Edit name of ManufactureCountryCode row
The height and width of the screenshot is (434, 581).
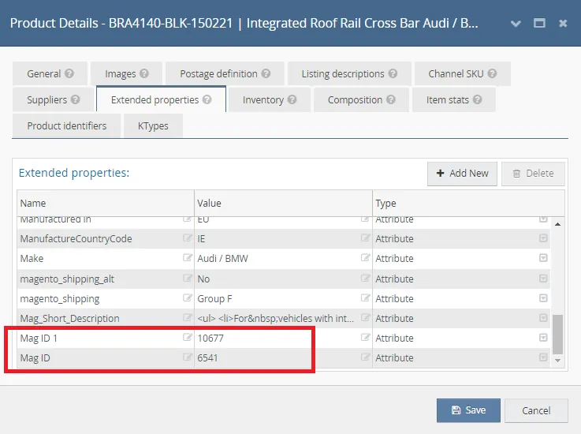point(188,238)
